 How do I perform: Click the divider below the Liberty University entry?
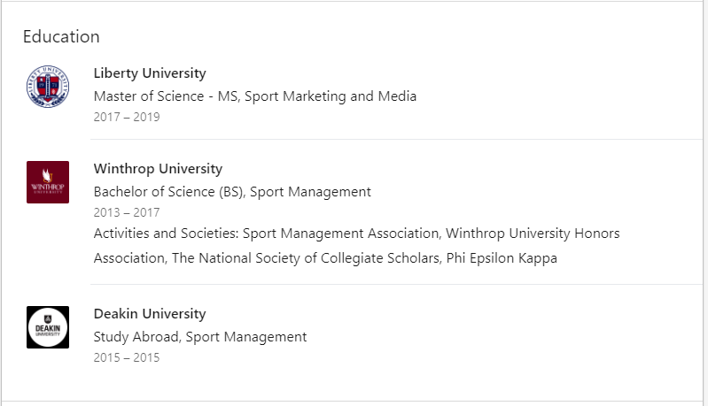coord(396,139)
